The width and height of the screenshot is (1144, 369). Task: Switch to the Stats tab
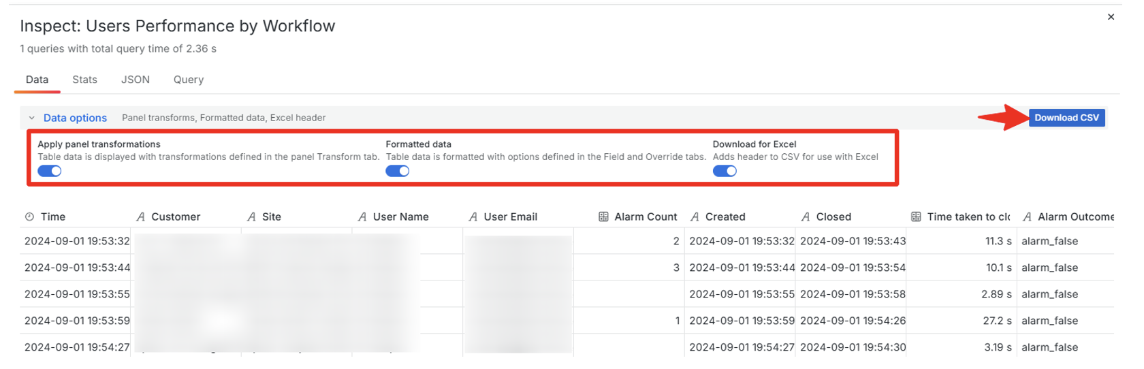coord(84,80)
